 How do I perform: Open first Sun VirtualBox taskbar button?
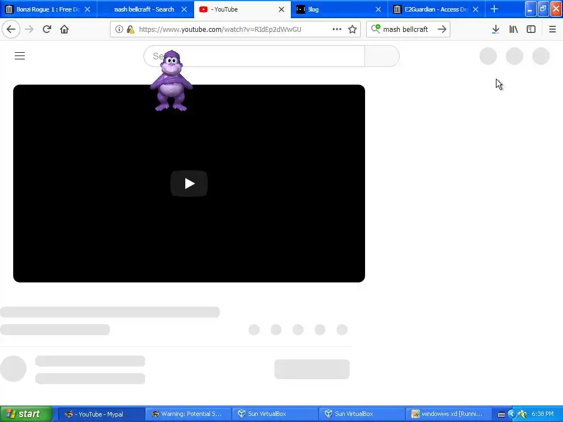pos(275,414)
